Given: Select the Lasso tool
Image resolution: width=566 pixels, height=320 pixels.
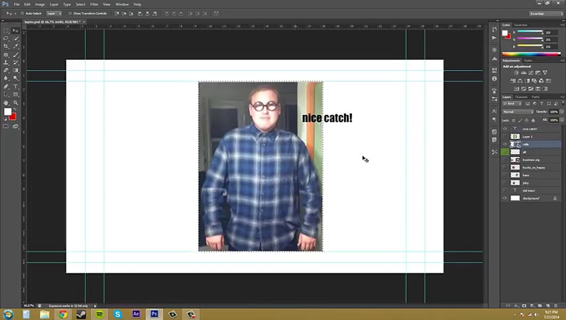Looking at the screenshot, I should (6, 39).
